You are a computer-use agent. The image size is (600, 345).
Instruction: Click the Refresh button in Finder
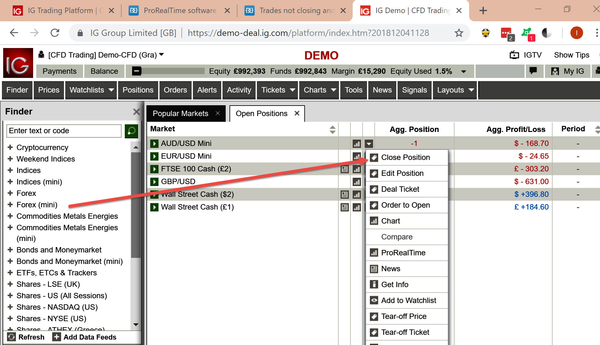point(26,337)
